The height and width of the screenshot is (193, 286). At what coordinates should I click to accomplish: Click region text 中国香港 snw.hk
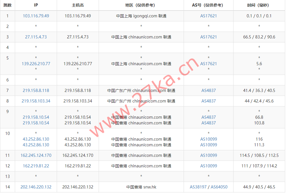coord(141,187)
